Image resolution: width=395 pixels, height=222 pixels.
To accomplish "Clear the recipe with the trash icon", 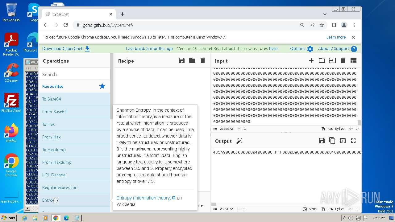I will pyautogui.click(x=203, y=61).
